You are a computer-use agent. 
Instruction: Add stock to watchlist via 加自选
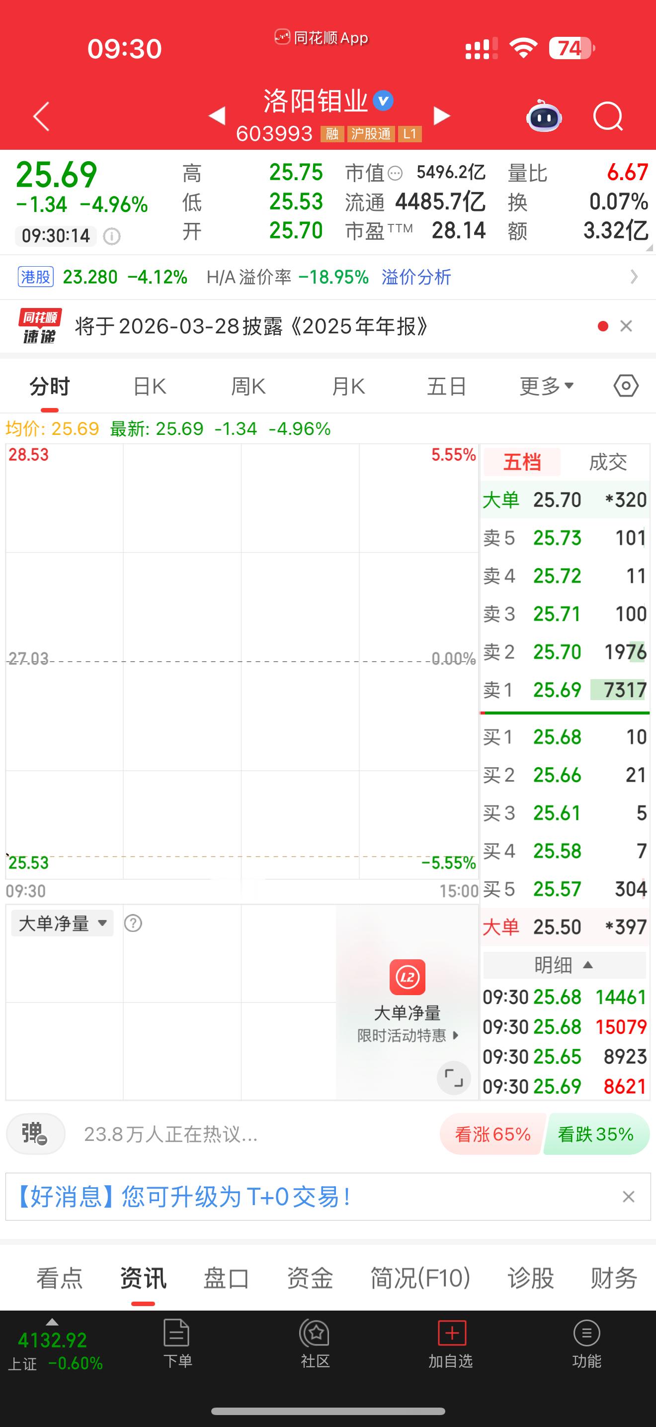click(451, 1344)
